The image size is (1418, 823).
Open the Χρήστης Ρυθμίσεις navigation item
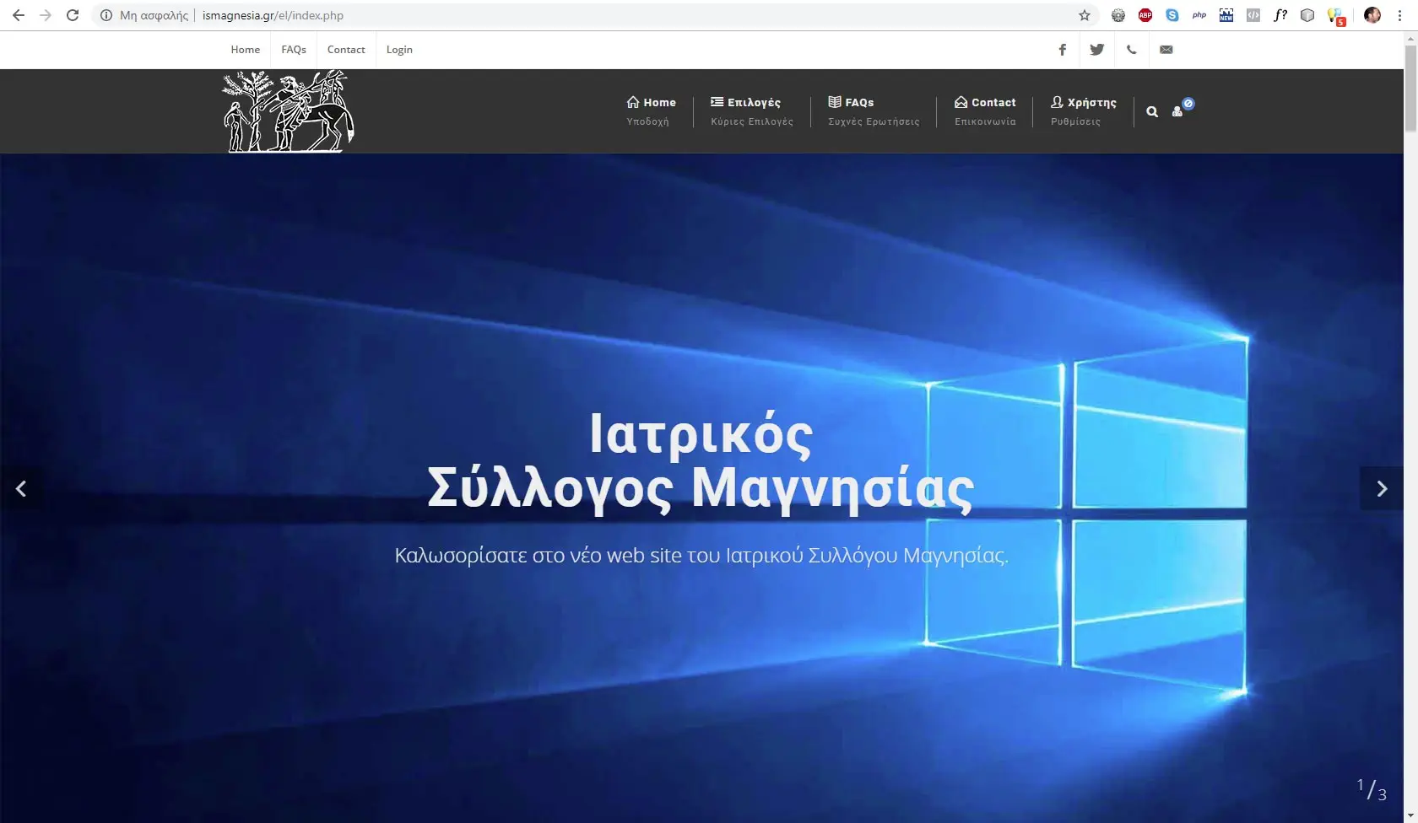click(1084, 111)
